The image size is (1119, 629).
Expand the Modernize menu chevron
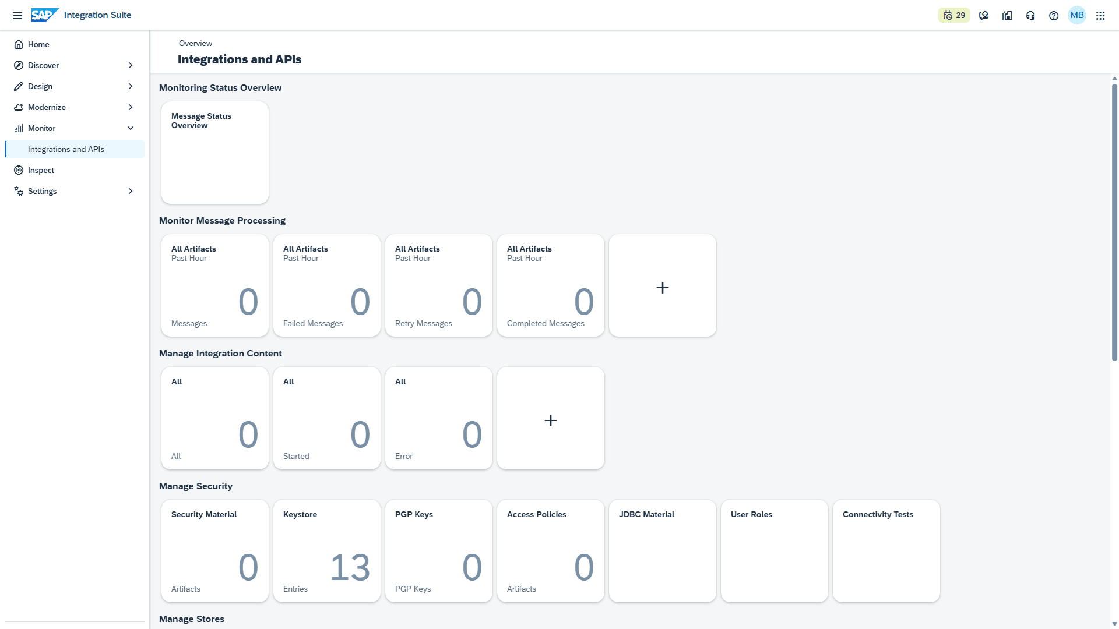(131, 107)
